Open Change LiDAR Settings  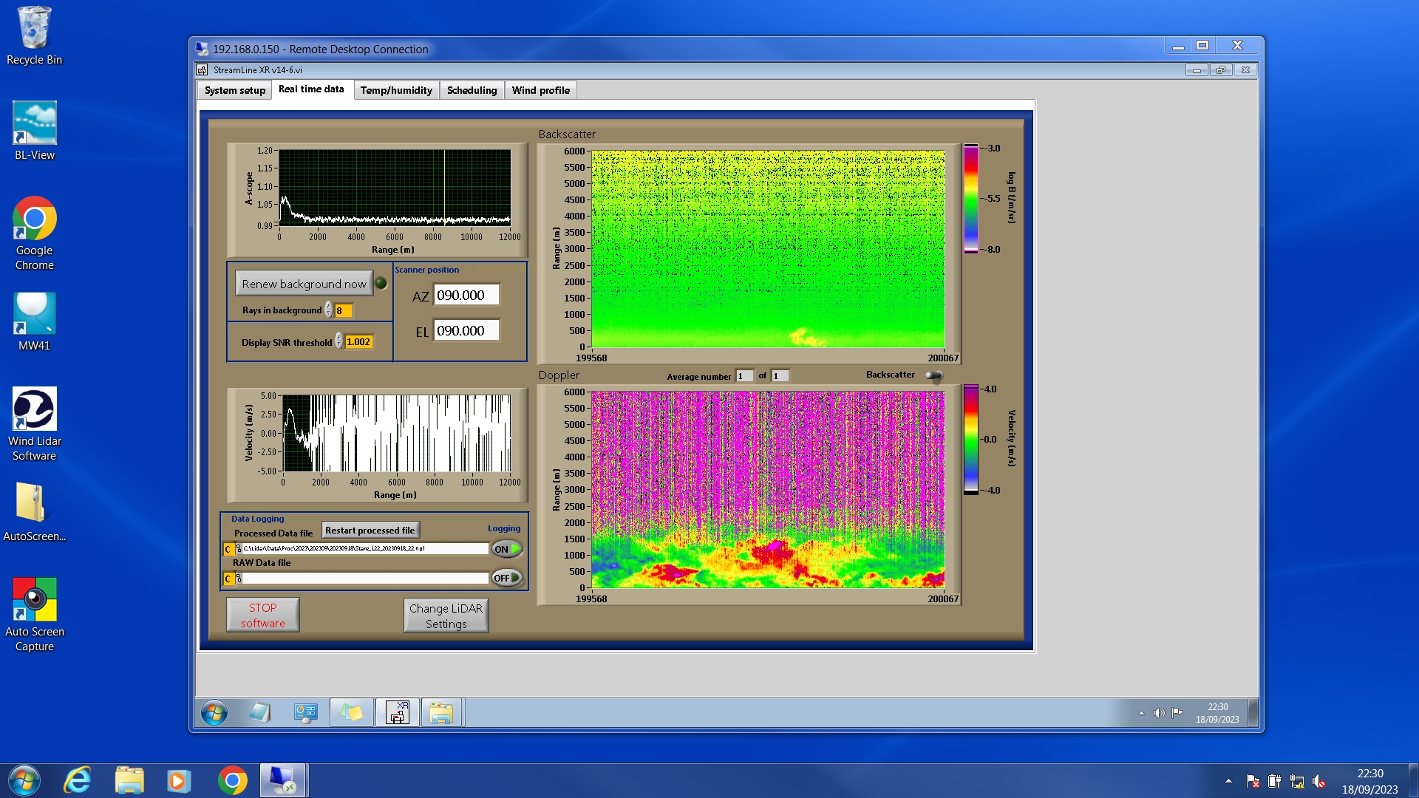tap(446, 615)
